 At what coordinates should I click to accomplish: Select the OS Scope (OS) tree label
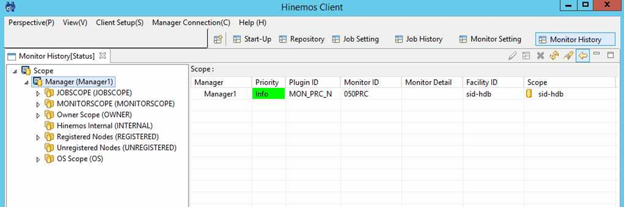(x=80, y=159)
